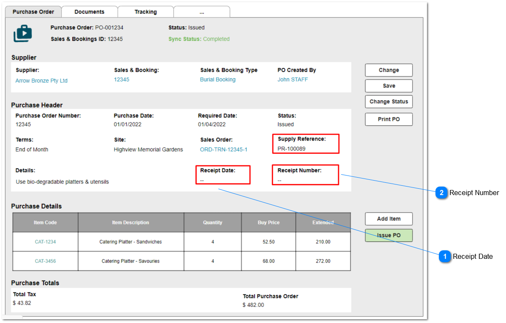Click buy price 68.00 cell
The height and width of the screenshot is (323, 506).
point(269,261)
